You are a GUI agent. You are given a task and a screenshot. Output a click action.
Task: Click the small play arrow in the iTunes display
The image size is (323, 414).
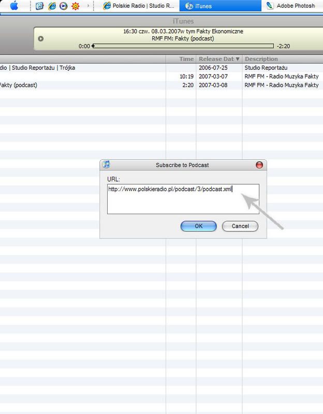[41, 38]
